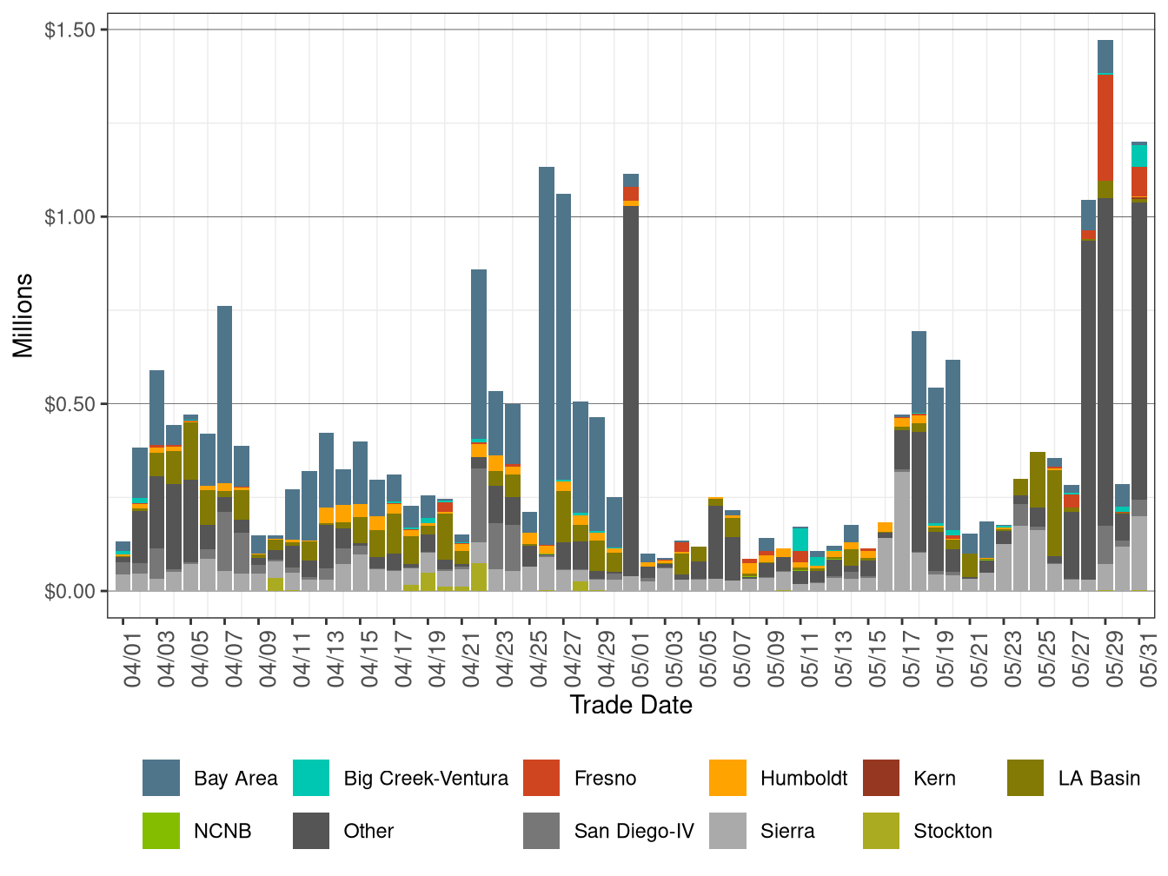Click the '$0.00' y-axis tick label
This screenshot has height=876, width=1168.
(70, 591)
